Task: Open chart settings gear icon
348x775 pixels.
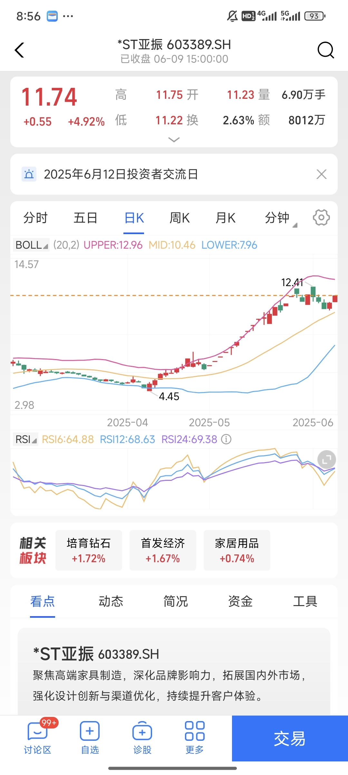Action: click(x=321, y=218)
